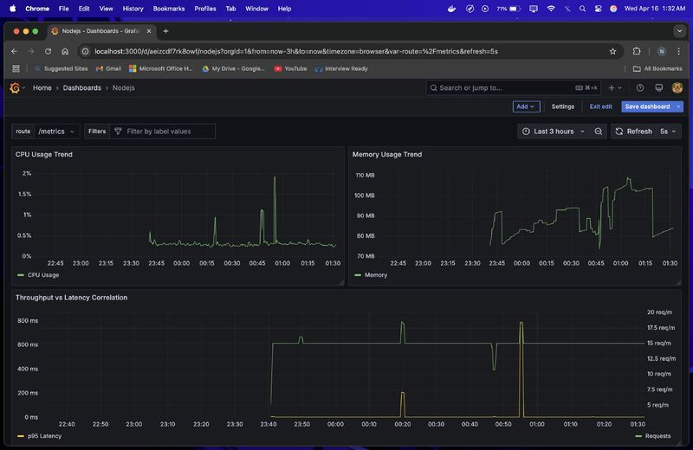Click the Grafana logo in the header
This screenshot has width=693, height=450.
point(15,87)
